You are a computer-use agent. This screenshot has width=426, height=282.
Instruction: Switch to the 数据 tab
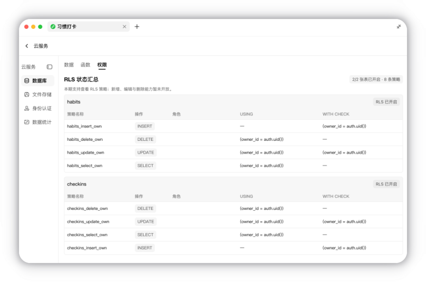(x=69, y=65)
